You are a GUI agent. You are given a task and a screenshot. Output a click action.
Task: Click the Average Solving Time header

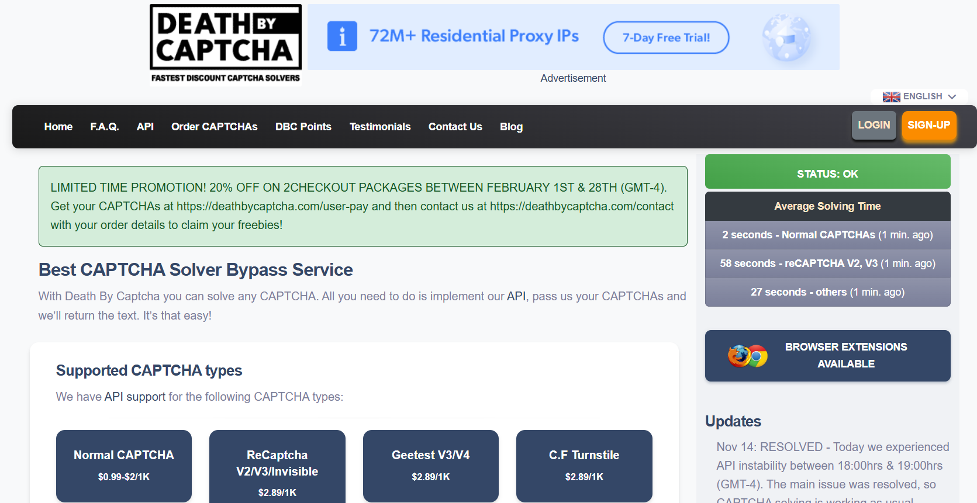click(828, 206)
